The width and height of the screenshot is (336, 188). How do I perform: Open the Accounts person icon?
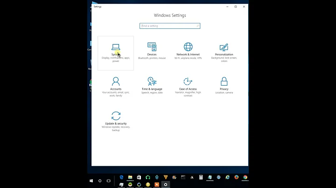116,81
